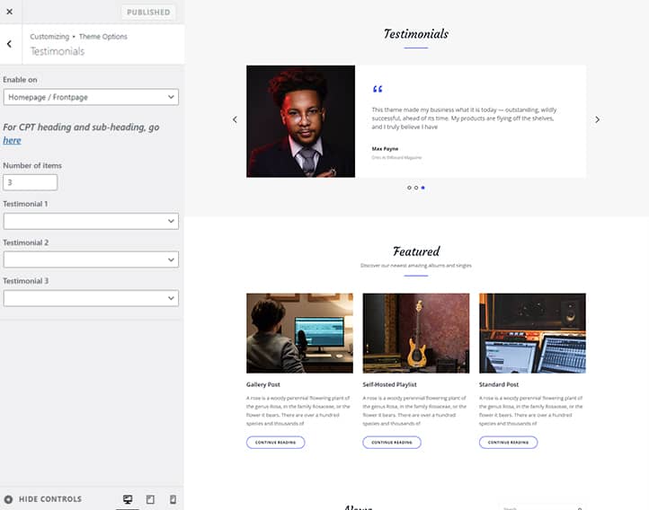Select the second testimonial slider dot
Viewport: 649px width, 510px height.
(x=416, y=188)
